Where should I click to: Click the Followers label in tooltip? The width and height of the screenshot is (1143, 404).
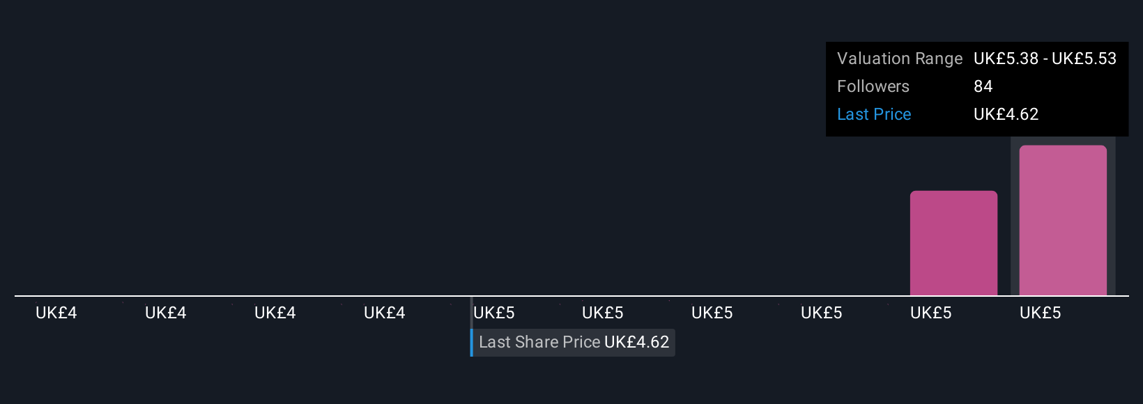(873, 86)
